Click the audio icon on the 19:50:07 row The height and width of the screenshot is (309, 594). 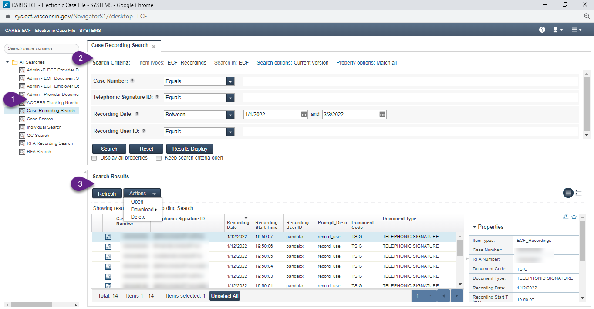pyautogui.click(x=108, y=237)
